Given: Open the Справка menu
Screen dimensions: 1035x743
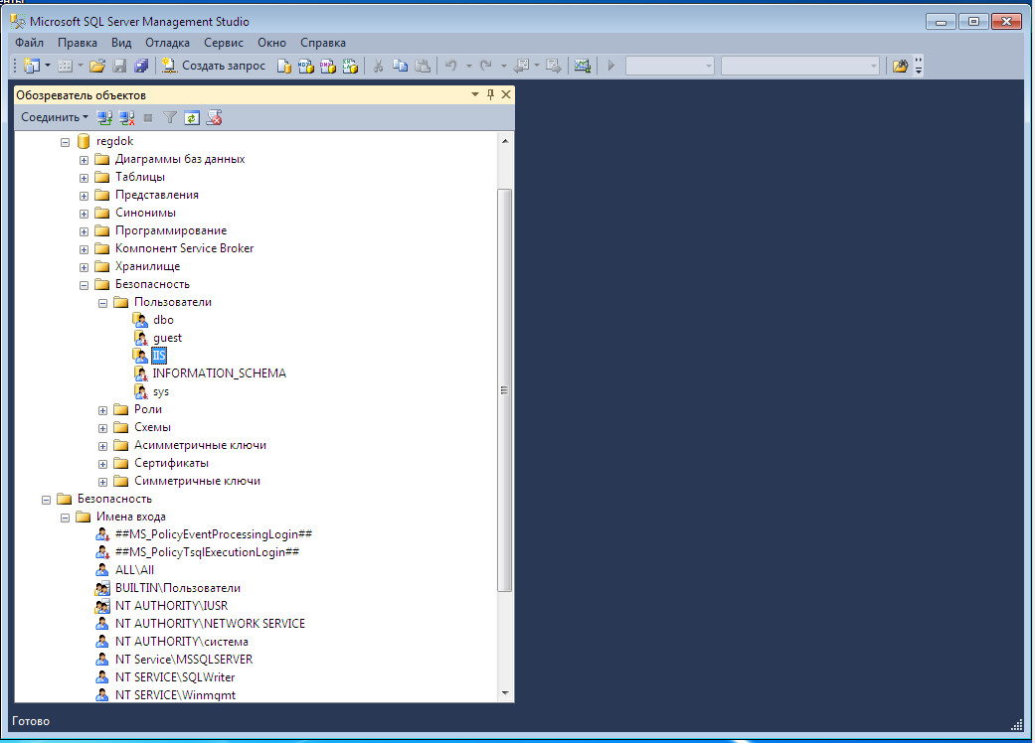Looking at the screenshot, I should coord(323,43).
